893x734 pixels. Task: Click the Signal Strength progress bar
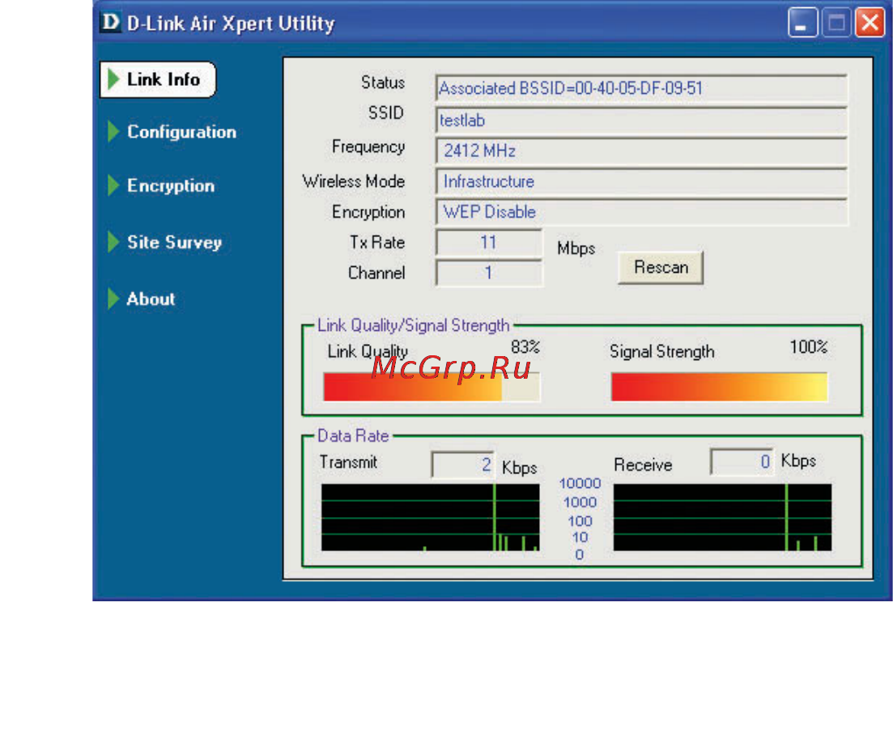coord(719,387)
